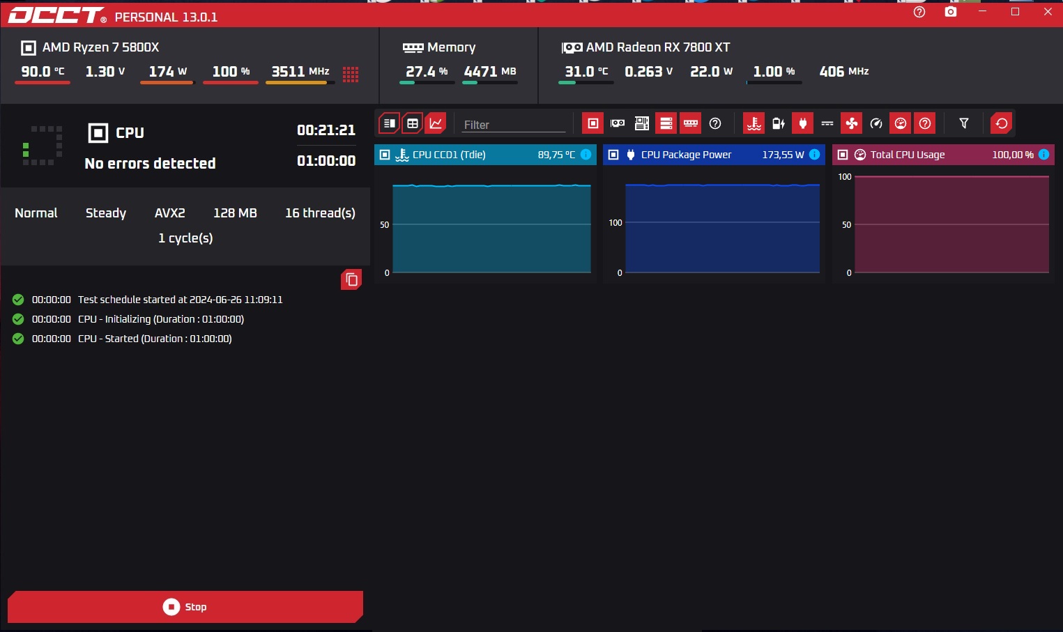The image size is (1063, 632).
Task: Click the Total CPU Usage graph
Action: click(951, 224)
